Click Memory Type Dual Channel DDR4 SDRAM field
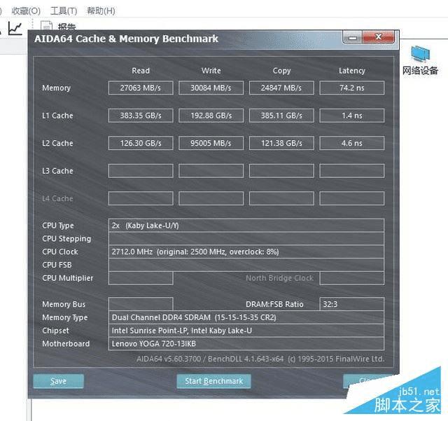Image resolution: width=448 pixels, height=421 pixels. 246,317
